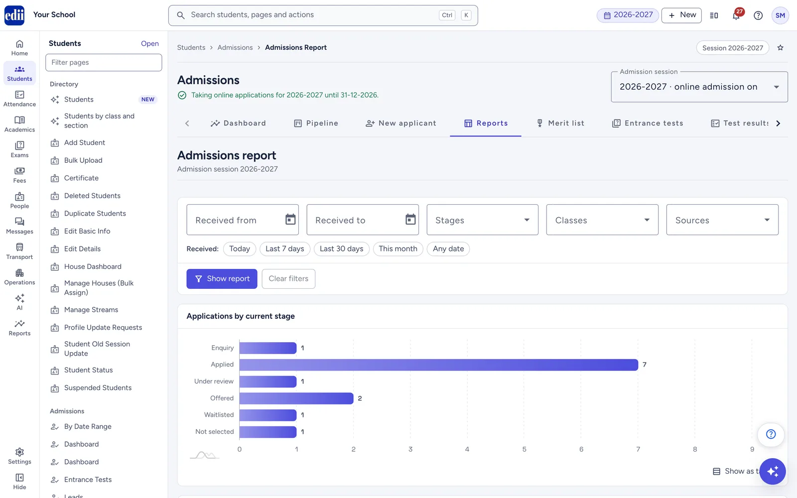
Task: Click the Show report button
Action: [222, 279]
